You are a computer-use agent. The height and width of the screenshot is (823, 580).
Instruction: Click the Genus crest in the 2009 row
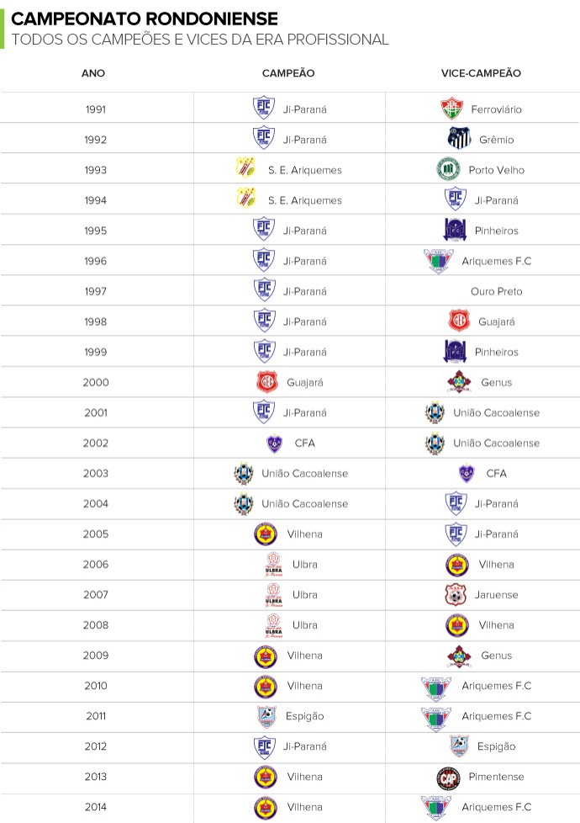tap(459, 656)
